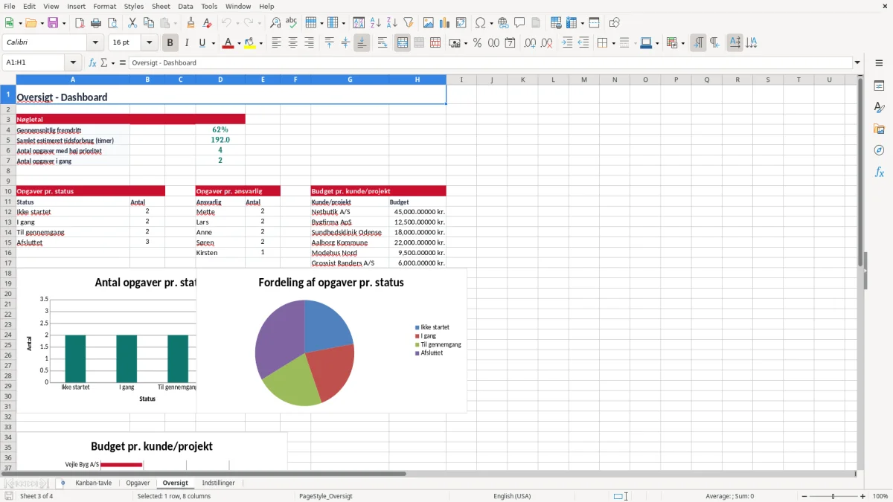The image size is (893, 502).
Task: Click the Print icon
Action: tap(96, 23)
